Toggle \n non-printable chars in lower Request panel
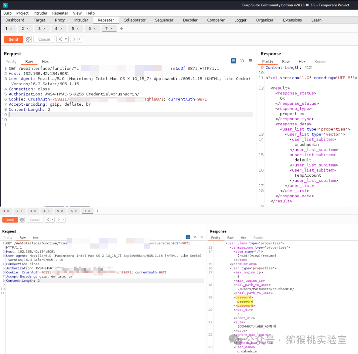 click(195, 237)
